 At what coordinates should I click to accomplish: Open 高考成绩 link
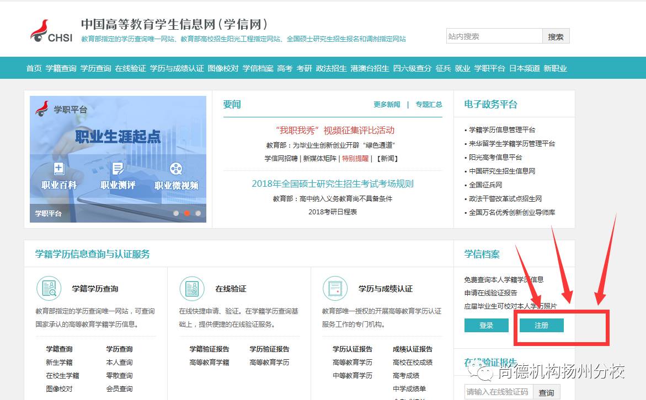coord(406,376)
